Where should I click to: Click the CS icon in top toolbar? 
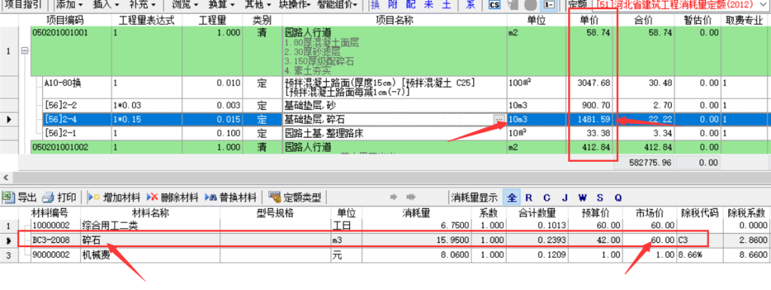[495, 5]
